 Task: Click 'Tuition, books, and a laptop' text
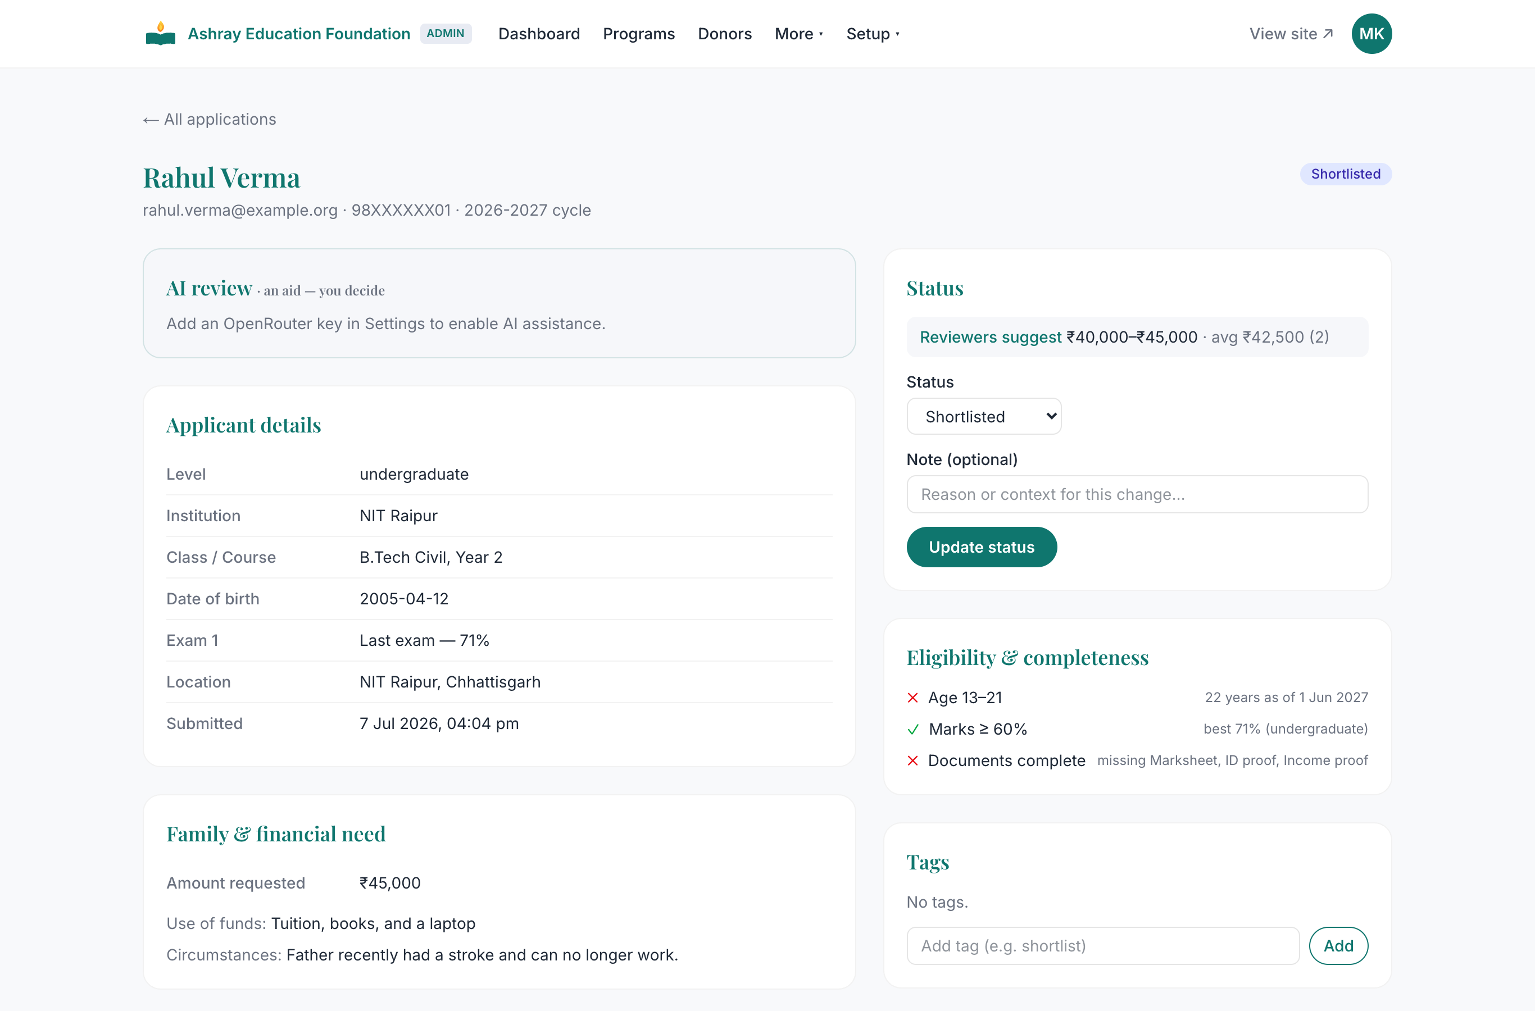tap(373, 923)
